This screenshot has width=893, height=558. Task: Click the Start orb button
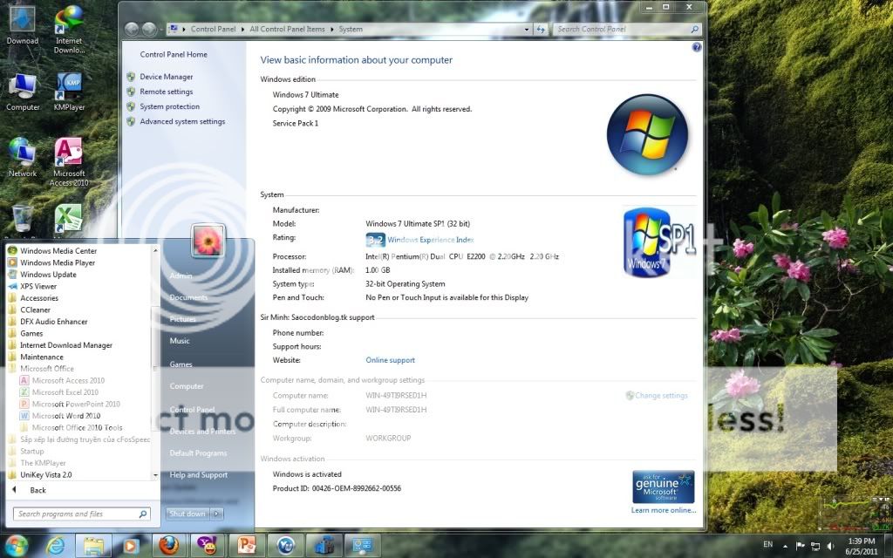click(15, 546)
